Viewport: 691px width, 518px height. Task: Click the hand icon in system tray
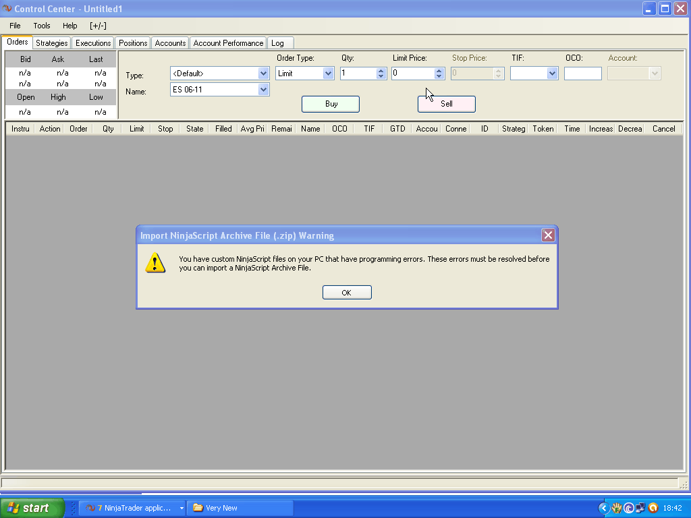[x=617, y=508]
